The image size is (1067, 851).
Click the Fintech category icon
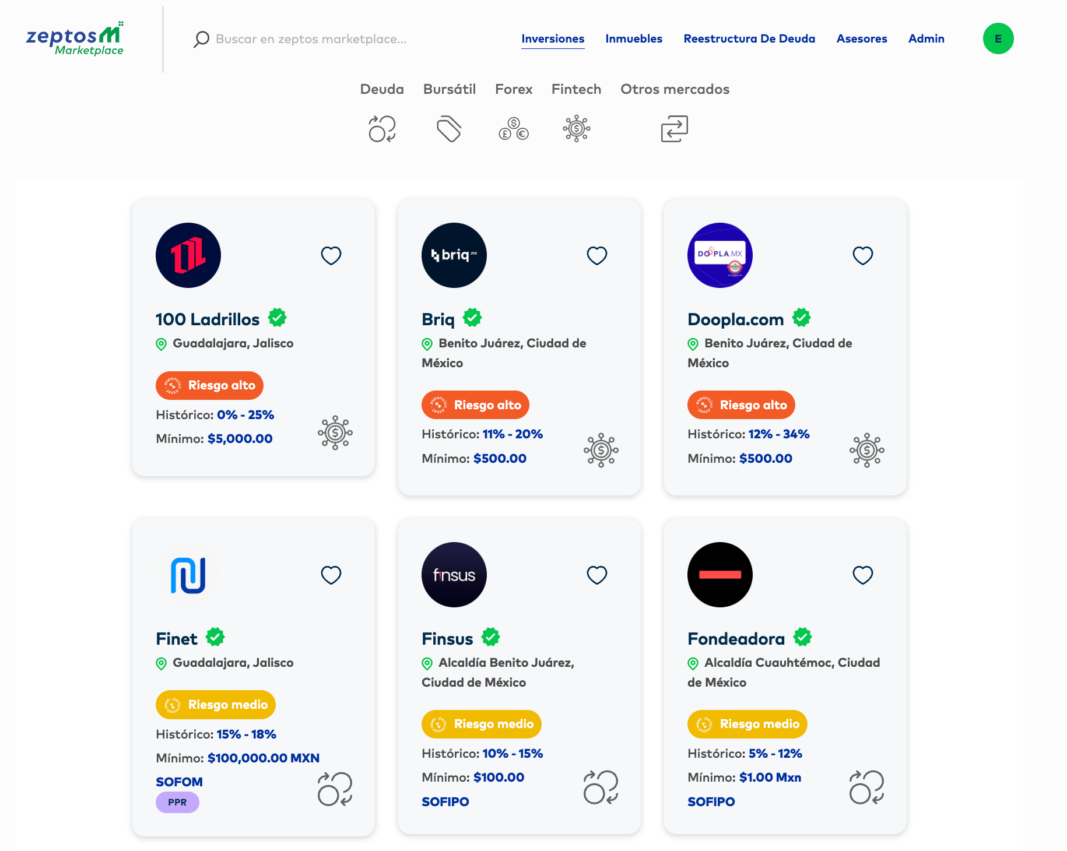tap(576, 129)
